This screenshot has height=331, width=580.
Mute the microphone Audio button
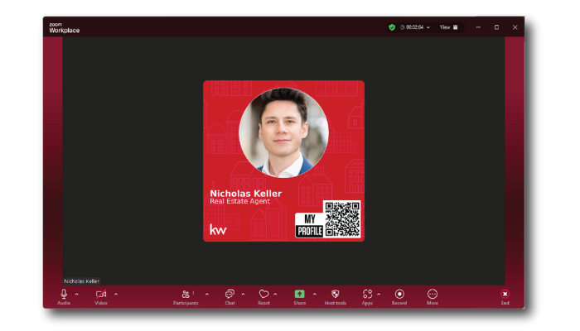(x=64, y=297)
